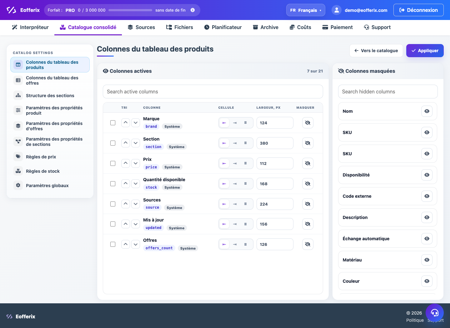
Task: Open the Archive tab
Action: pos(266,27)
